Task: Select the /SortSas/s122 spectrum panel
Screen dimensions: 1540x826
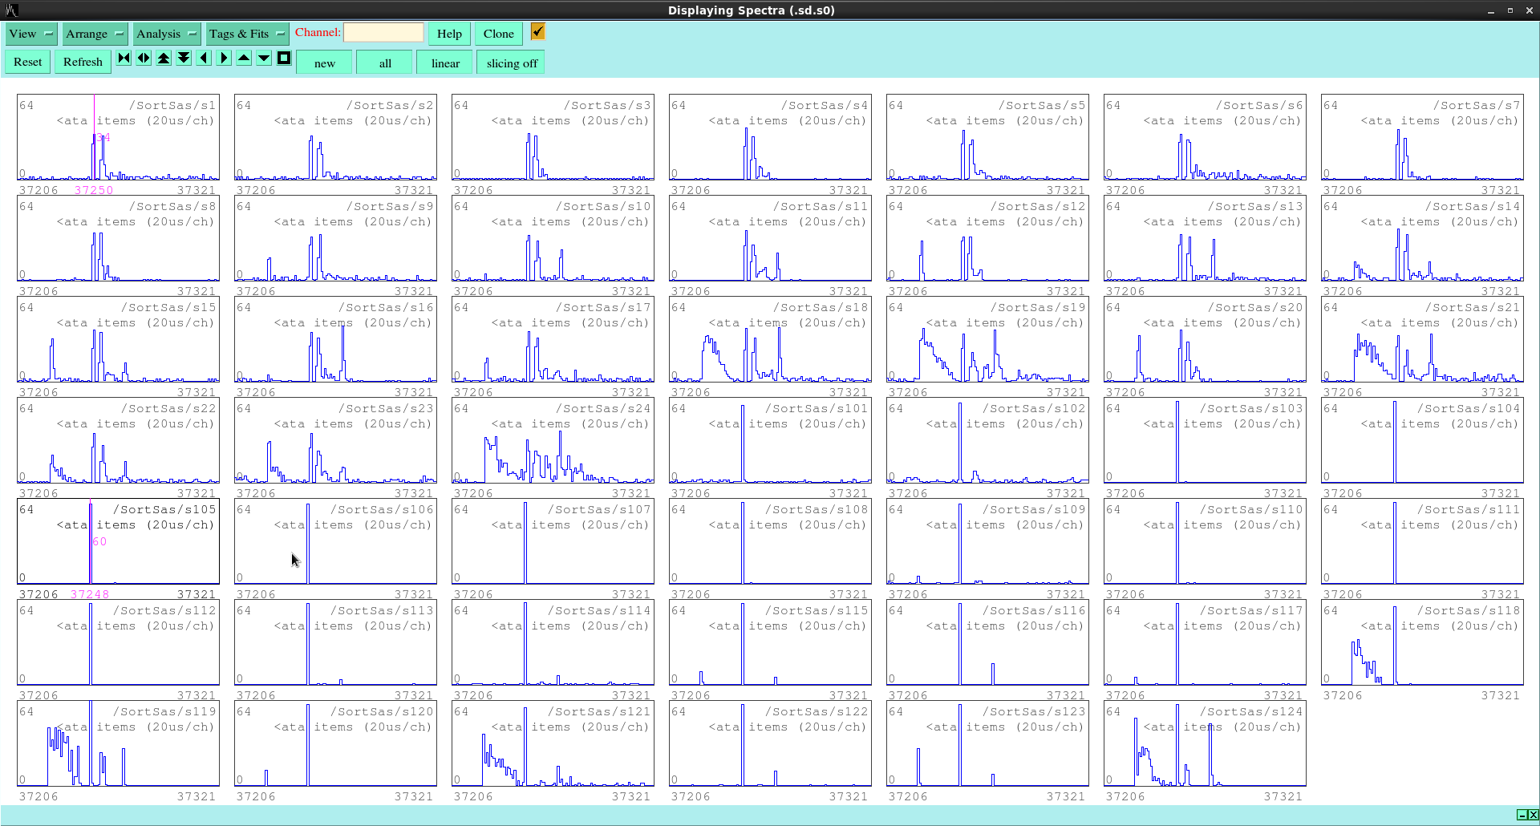Action: 770,743
